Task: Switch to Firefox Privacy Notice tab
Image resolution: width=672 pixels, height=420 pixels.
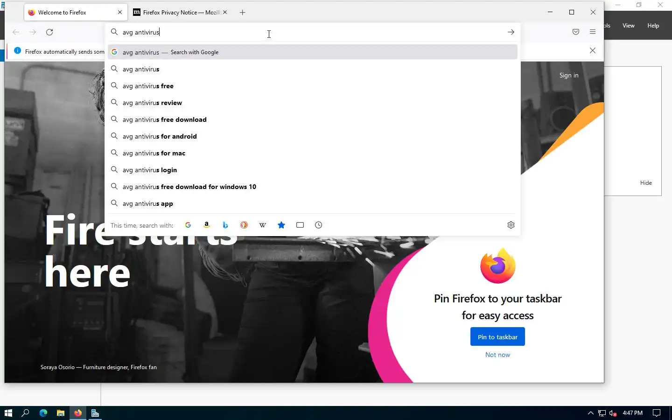Action: point(181,13)
